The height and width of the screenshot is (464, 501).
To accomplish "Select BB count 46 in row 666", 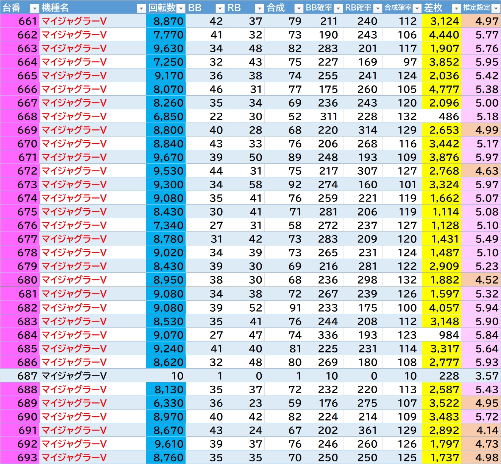I will coord(205,89).
